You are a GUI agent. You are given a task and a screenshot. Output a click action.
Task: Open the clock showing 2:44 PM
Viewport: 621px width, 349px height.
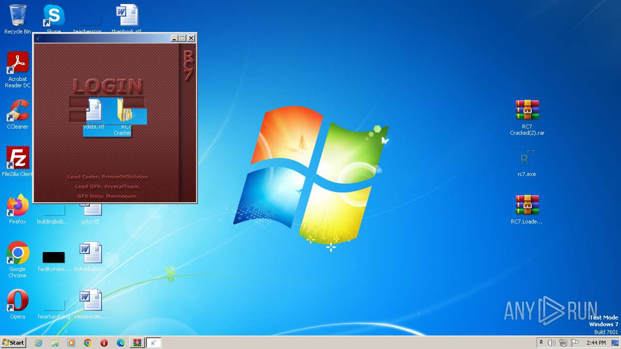click(596, 343)
